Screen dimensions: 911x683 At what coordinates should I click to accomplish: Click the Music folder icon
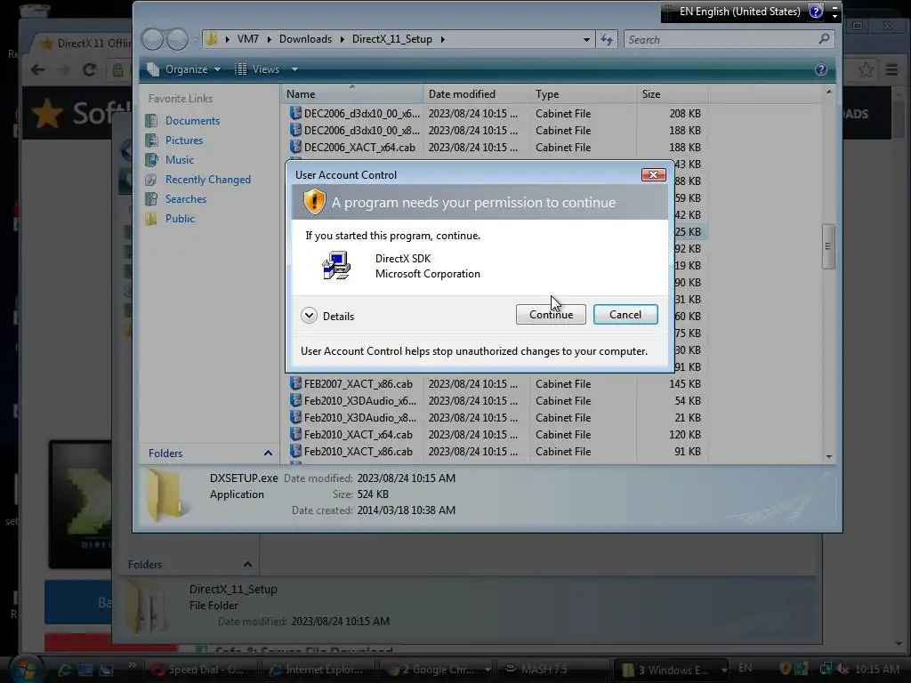point(151,160)
